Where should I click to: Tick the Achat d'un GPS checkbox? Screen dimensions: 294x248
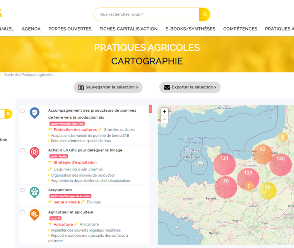(22, 150)
